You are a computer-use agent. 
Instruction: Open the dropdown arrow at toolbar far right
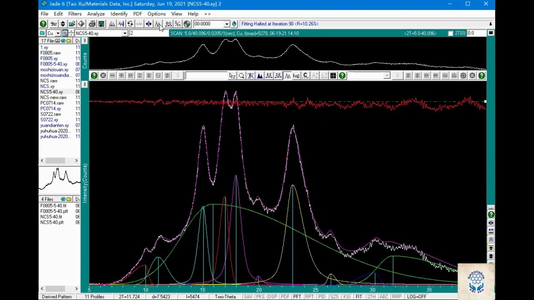491,24
